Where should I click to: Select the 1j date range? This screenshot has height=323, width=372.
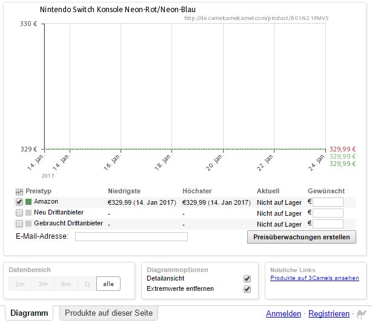click(x=87, y=284)
